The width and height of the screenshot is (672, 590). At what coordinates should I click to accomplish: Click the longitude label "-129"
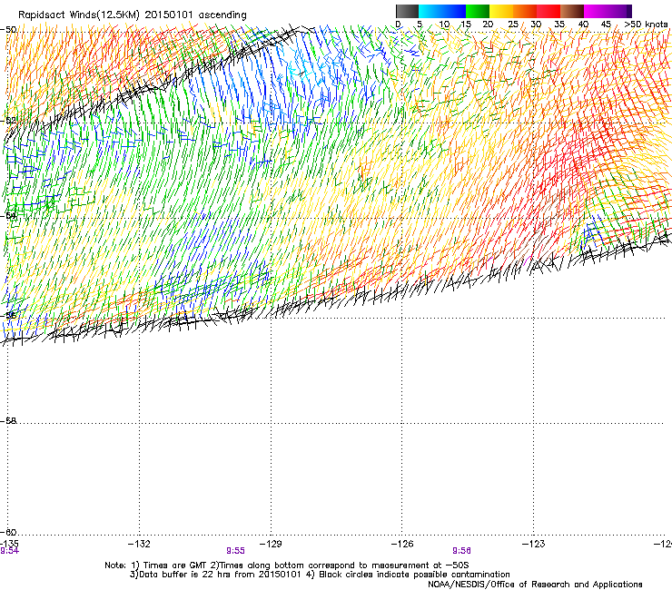[271, 544]
